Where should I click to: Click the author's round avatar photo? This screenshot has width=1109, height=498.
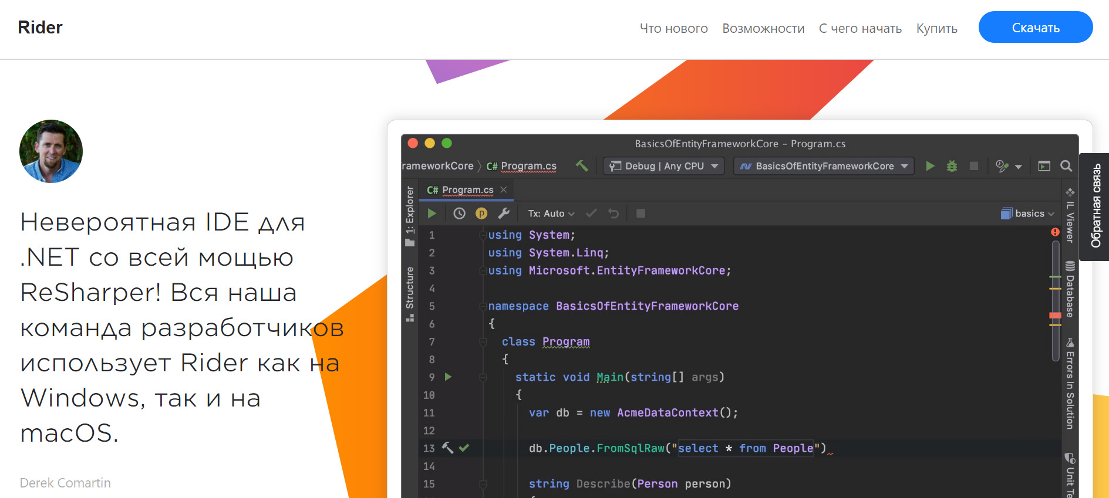pyautogui.click(x=51, y=151)
